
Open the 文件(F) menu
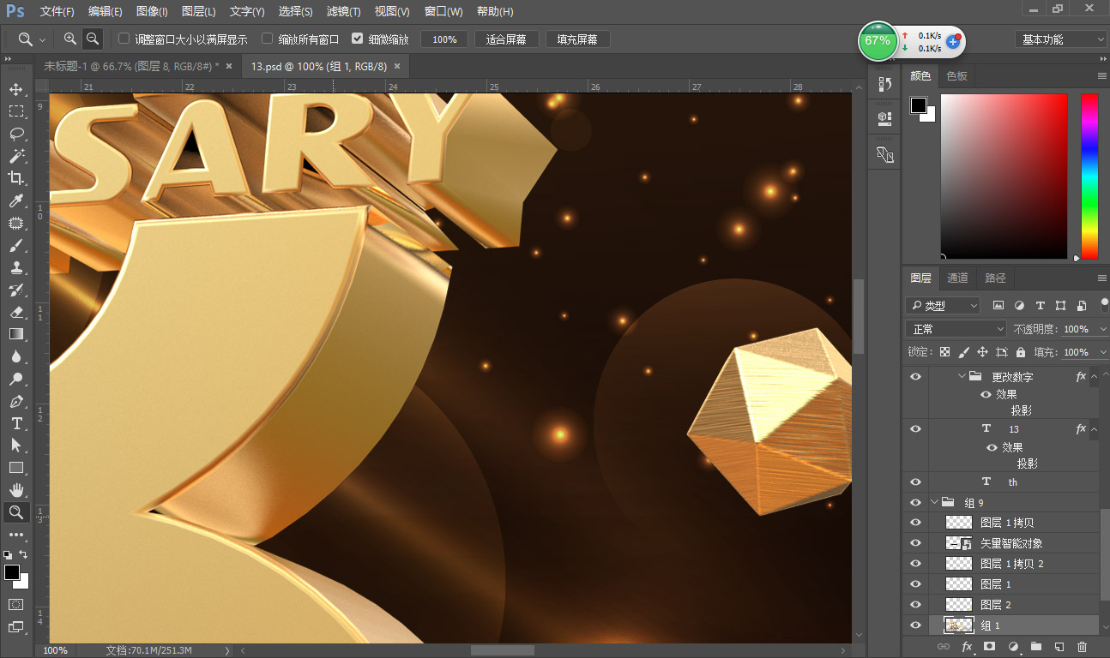point(57,11)
